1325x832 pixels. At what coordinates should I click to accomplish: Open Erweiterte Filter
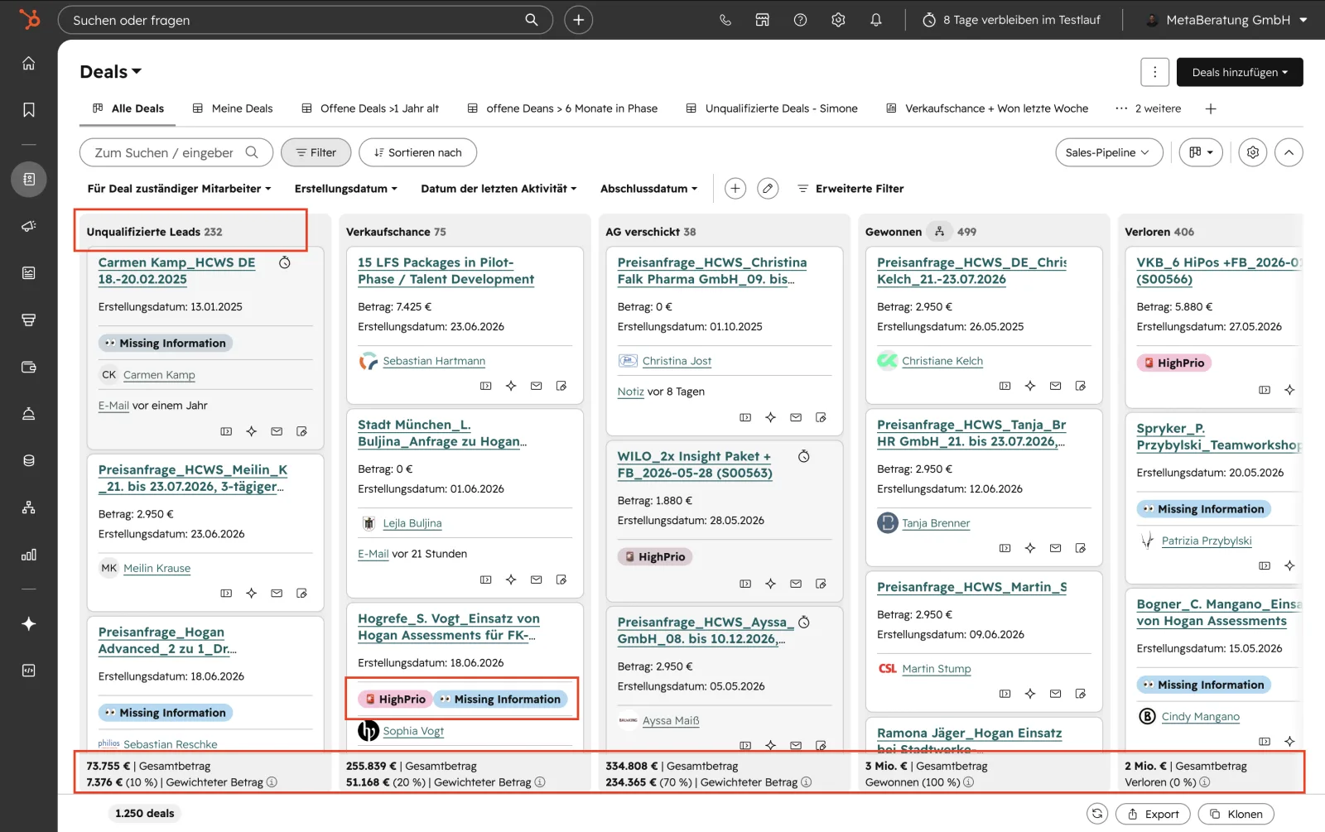(850, 189)
